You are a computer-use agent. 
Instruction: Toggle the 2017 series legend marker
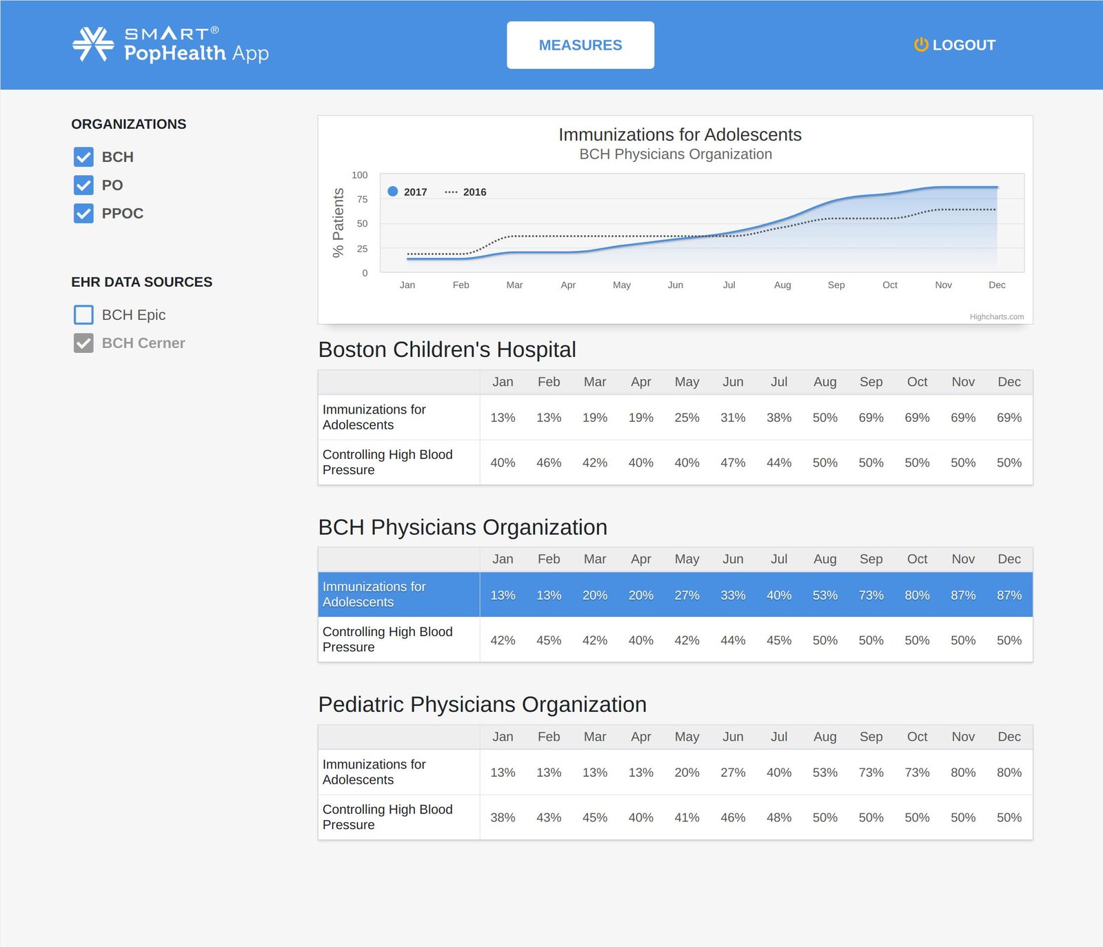(x=393, y=192)
